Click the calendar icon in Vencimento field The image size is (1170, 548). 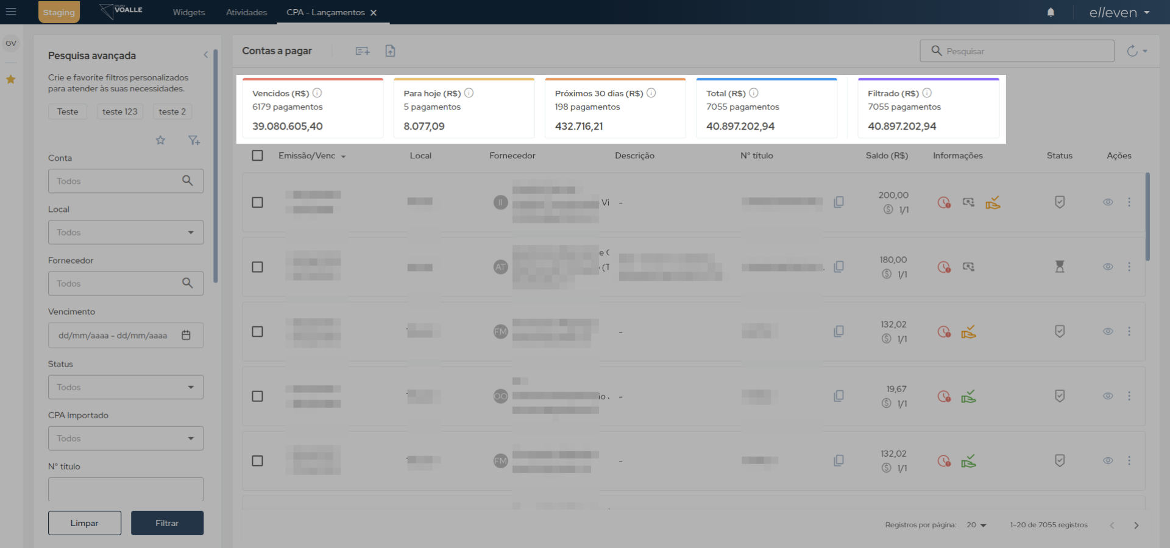tap(186, 335)
